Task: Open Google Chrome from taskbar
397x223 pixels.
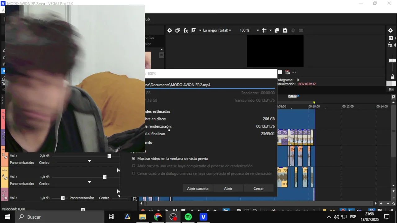Action: click(x=158, y=217)
